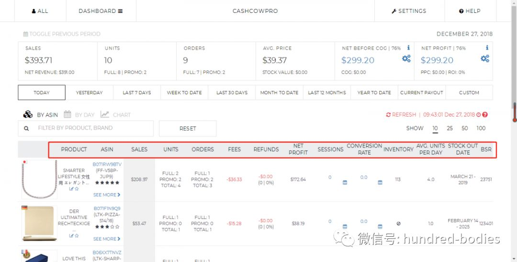Click info icon on Net Before COG card

tap(408, 48)
